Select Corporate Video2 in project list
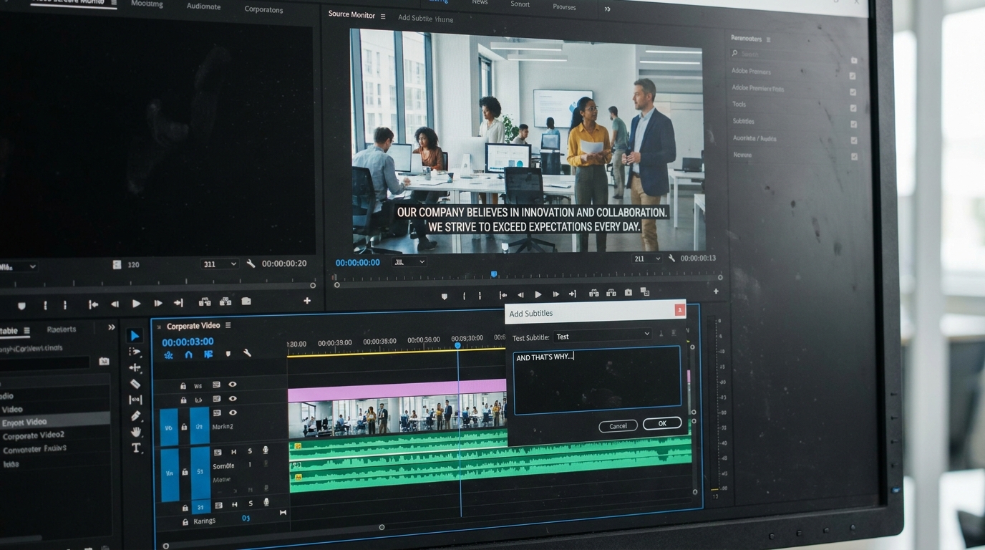 [x=34, y=435]
